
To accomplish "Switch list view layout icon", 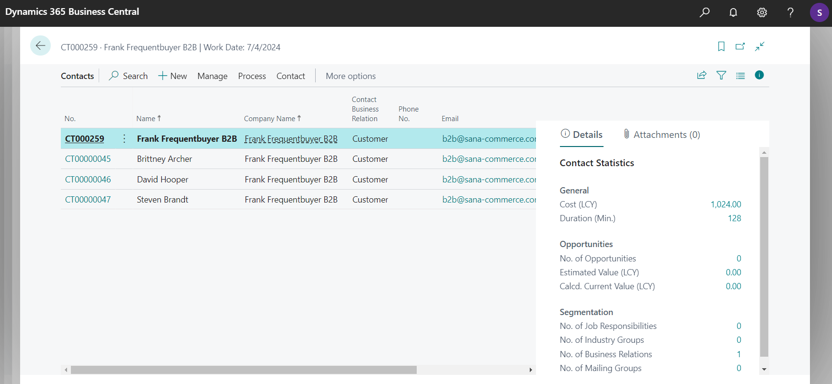I will (741, 76).
